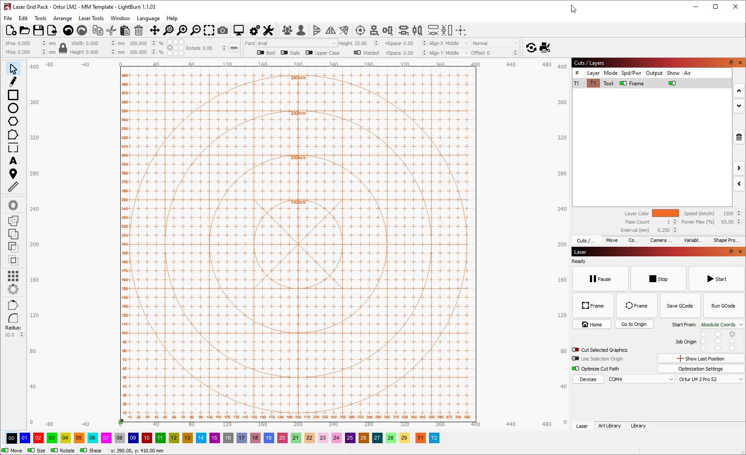
Task: Open Device Settings with the wrench icon
Action: [268, 30]
